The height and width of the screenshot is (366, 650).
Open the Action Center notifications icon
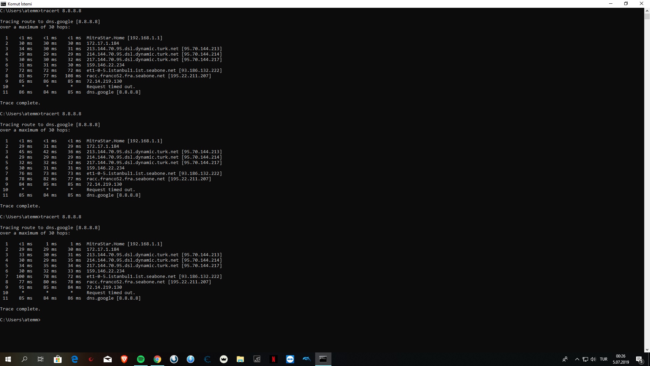639,359
